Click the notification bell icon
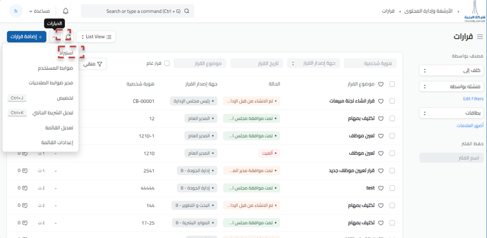 coord(65,11)
